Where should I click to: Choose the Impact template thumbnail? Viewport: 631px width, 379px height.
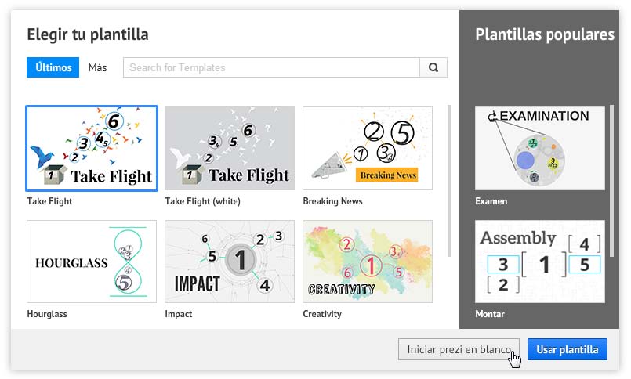click(x=230, y=262)
